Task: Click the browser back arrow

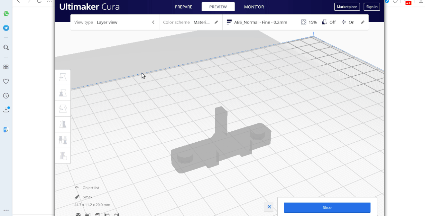Action: tap(19, 1)
